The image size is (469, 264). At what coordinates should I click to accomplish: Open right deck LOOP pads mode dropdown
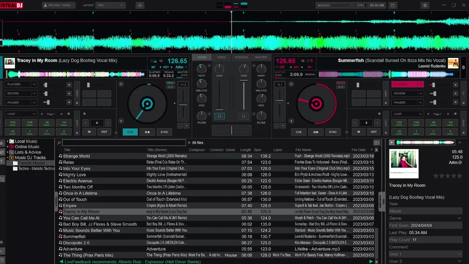(x=407, y=114)
